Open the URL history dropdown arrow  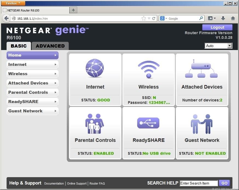pos(149,18)
